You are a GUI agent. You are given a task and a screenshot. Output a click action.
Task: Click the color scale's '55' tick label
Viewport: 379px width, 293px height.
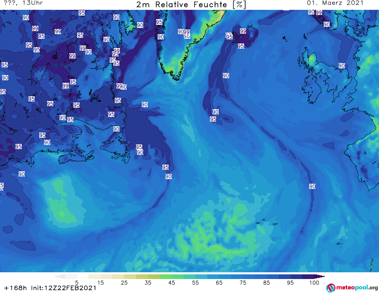[x=195, y=283]
